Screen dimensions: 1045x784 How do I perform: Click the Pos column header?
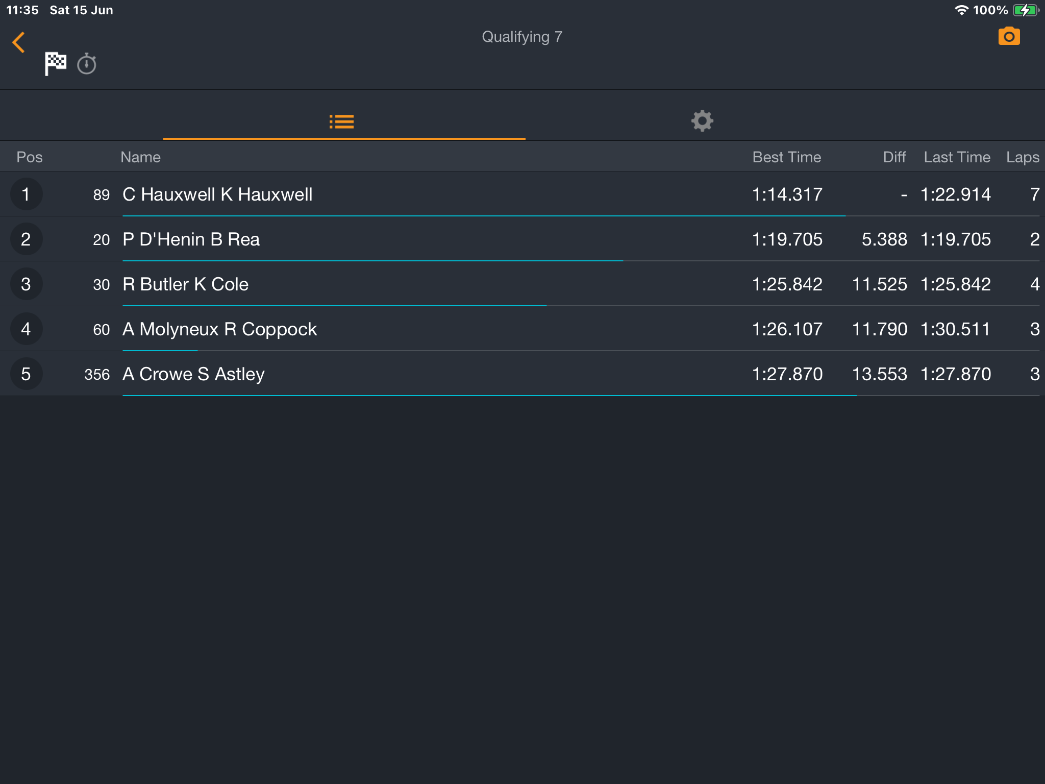point(30,157)
